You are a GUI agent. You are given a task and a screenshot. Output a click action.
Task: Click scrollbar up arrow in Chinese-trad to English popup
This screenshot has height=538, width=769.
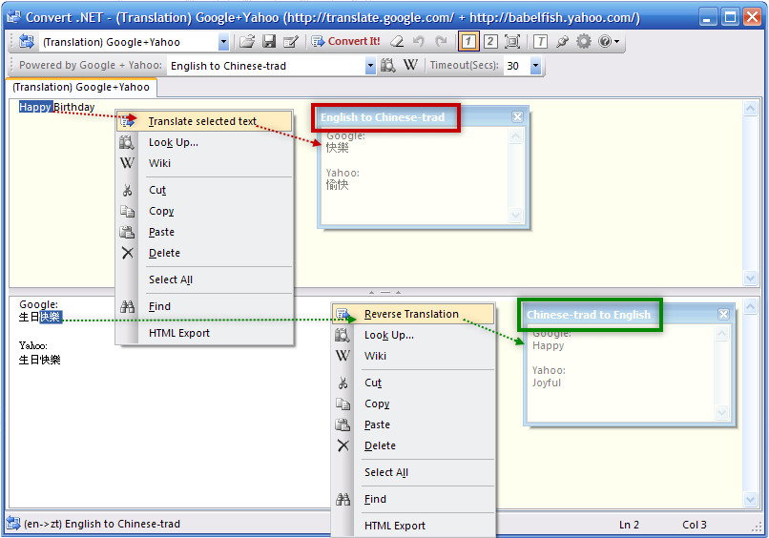pos(721,334)
